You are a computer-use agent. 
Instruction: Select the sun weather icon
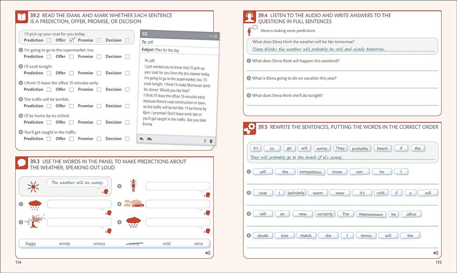pos(33,186)
